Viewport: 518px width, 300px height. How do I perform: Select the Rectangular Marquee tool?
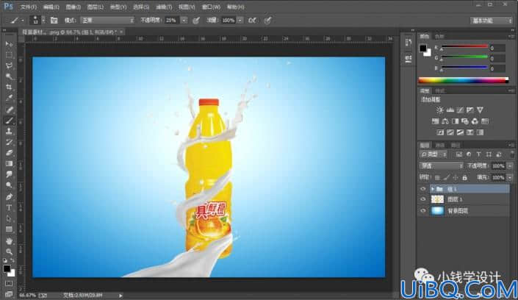[x=9, y=55]
